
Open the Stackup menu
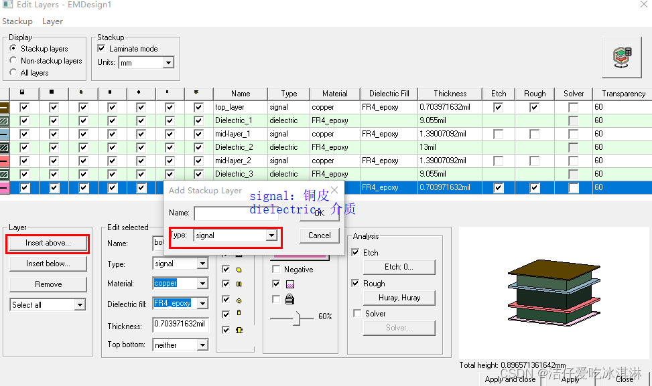[x=17, y=21]
